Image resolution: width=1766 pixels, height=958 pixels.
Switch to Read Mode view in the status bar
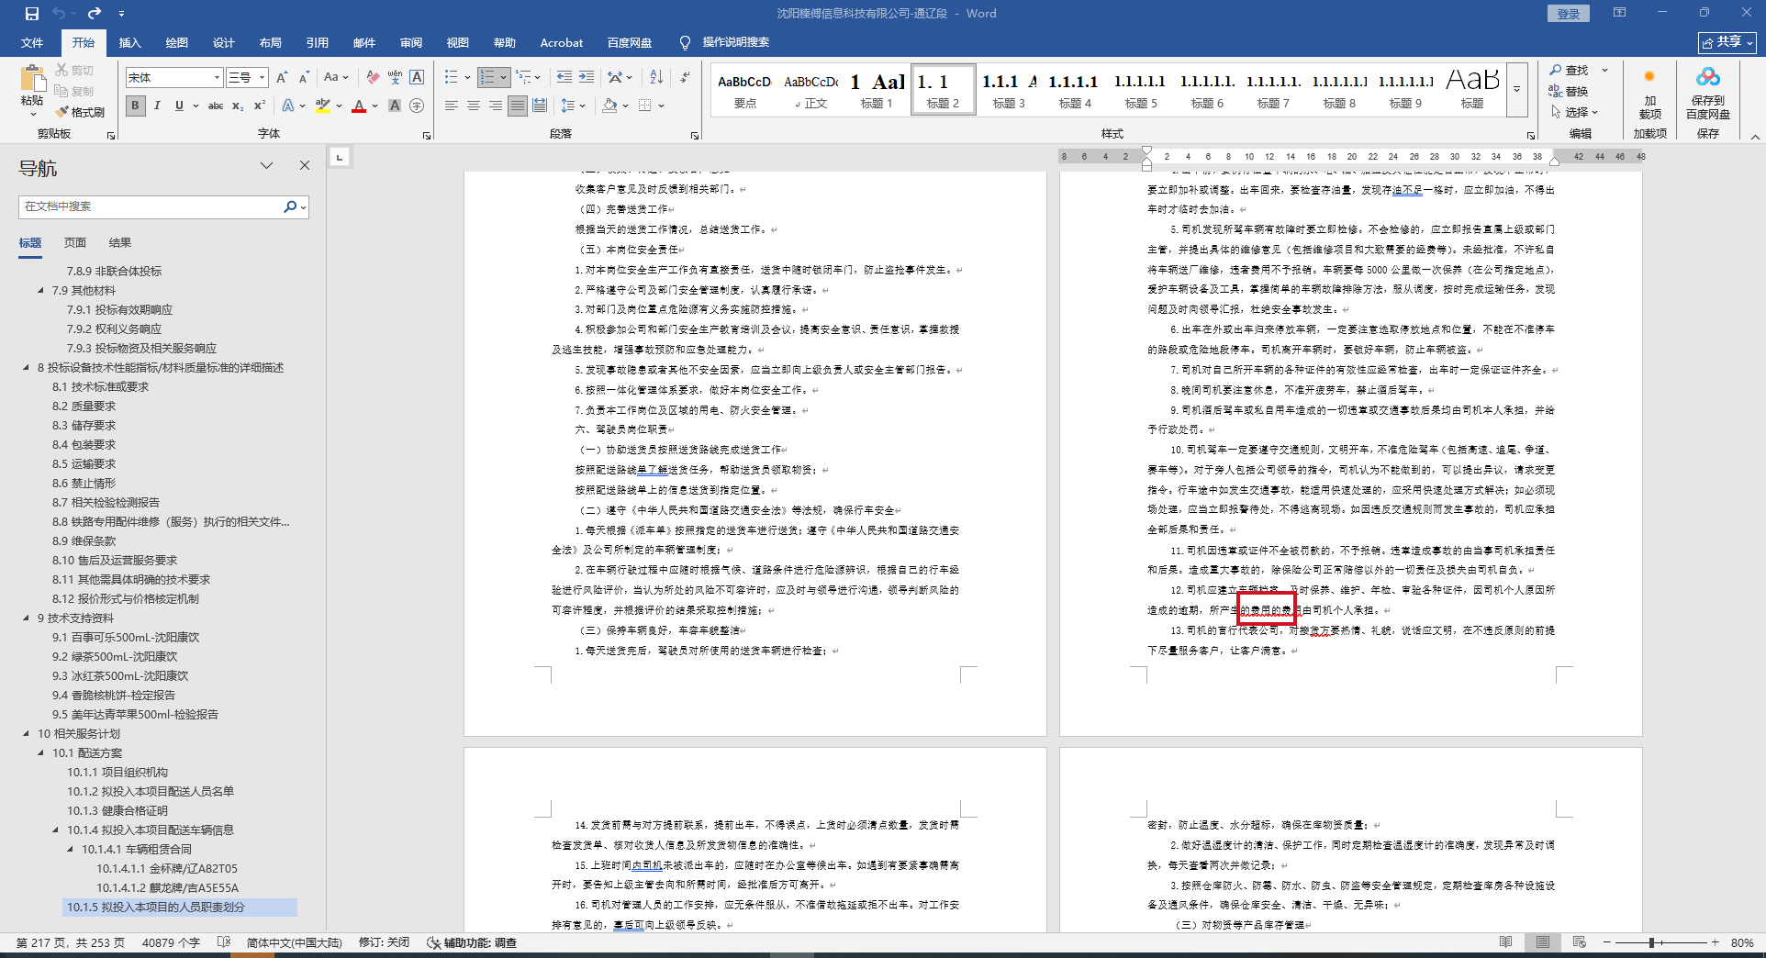coord(1506,942)
